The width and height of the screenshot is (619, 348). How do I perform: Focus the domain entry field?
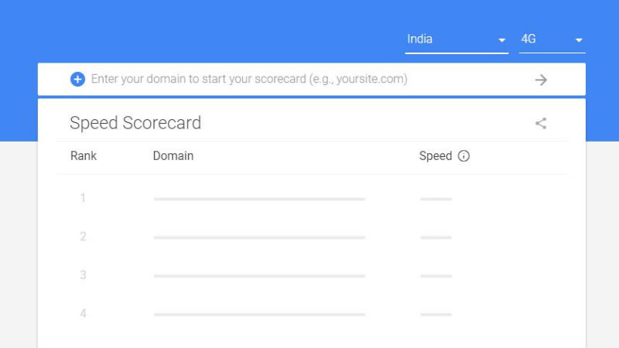pyautogui.click(x=308, y=80)
